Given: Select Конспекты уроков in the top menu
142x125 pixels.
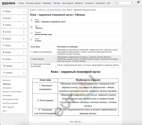Looking at the screenshot, I should tap(33, 3).
